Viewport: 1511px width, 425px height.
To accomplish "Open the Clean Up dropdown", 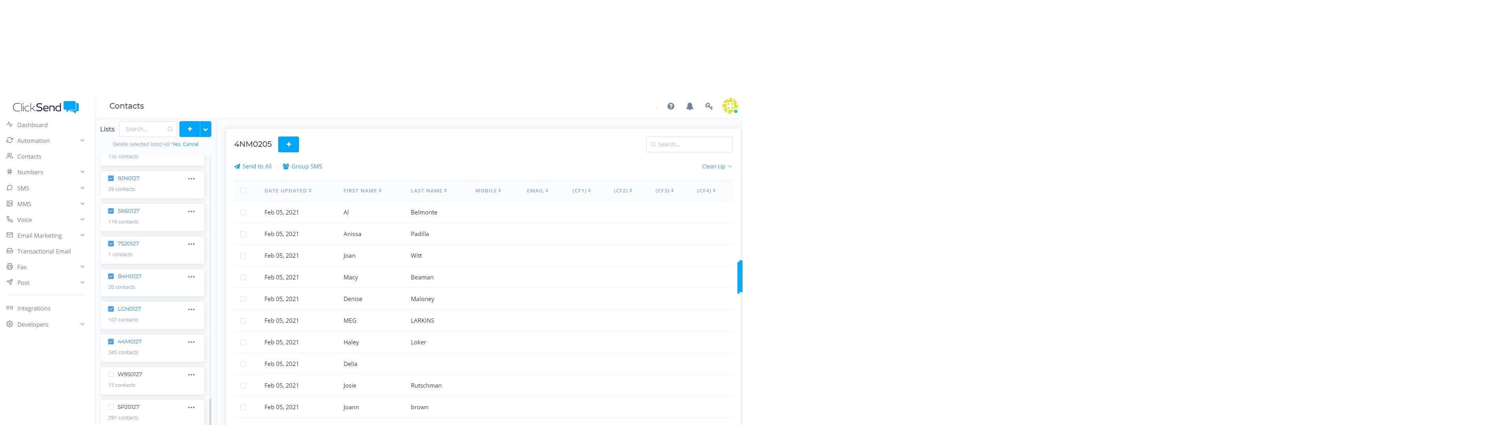I will 717,167.
